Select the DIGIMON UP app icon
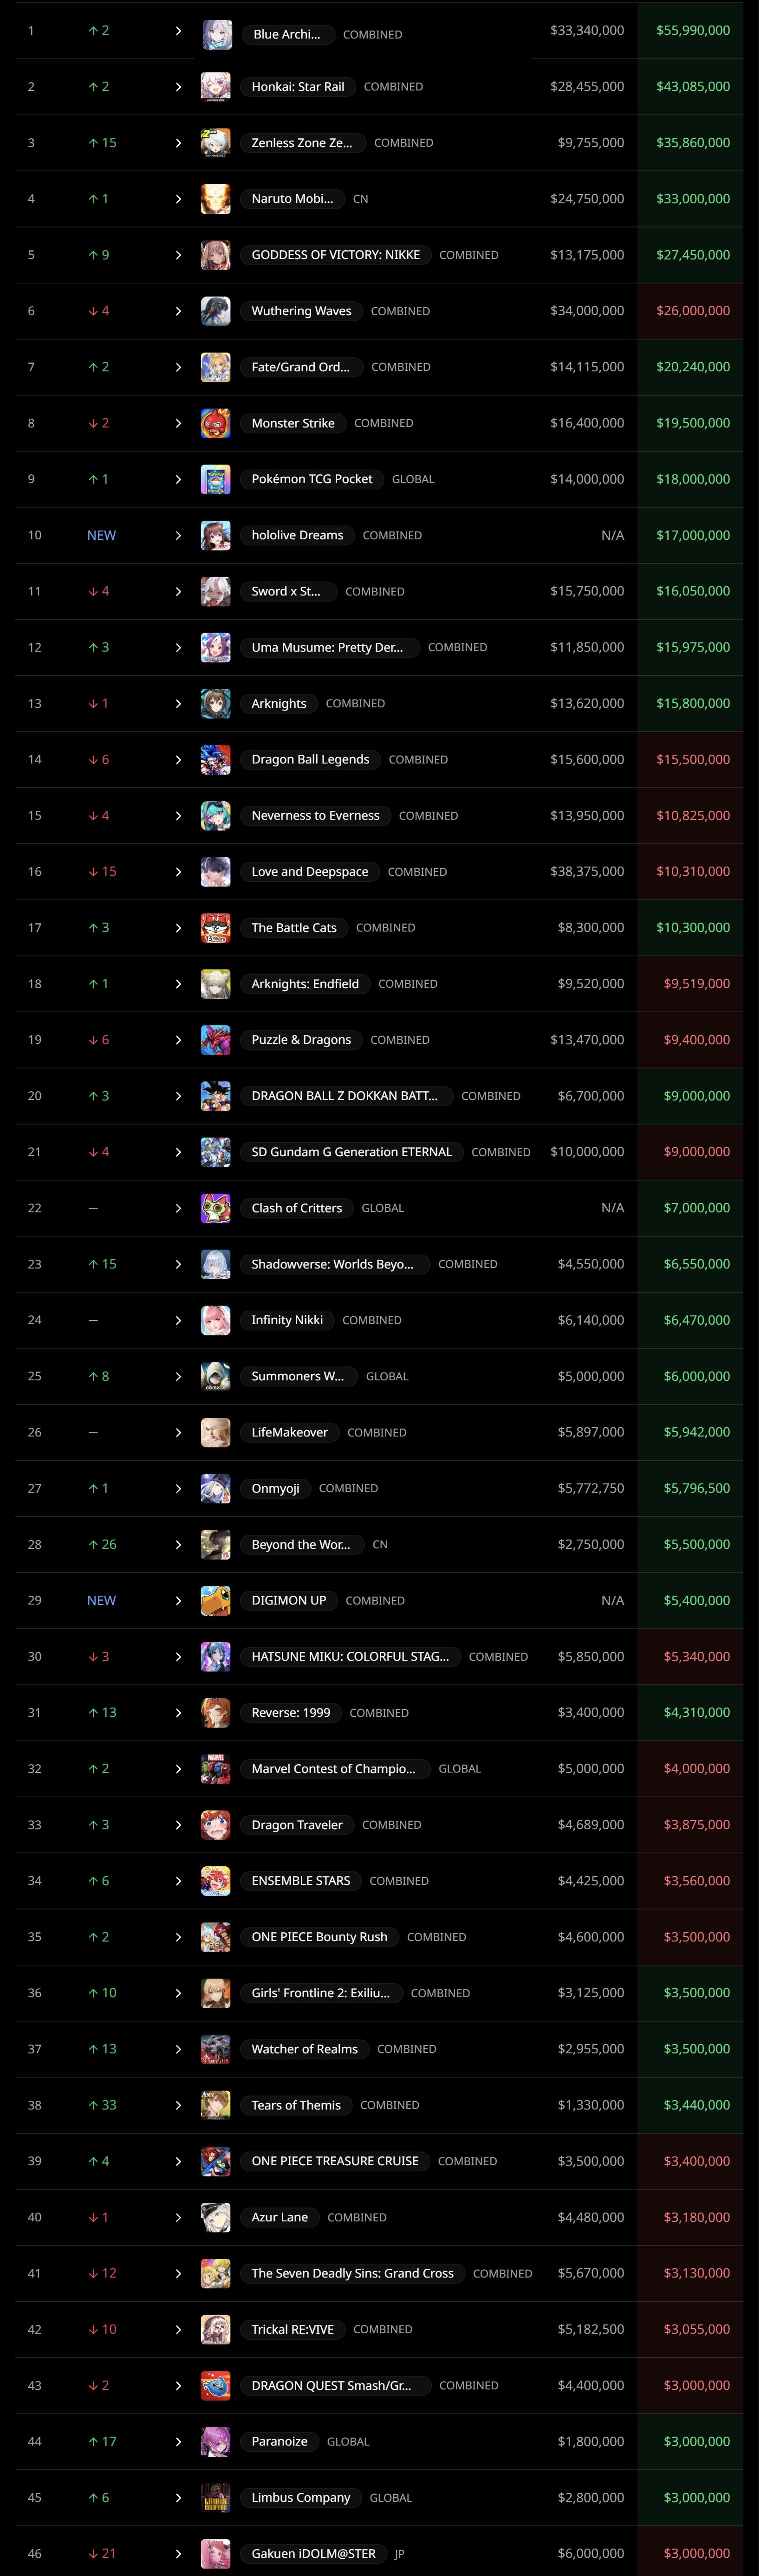This screenshot has height=2576, width=761. click(x=216, y=1600)
